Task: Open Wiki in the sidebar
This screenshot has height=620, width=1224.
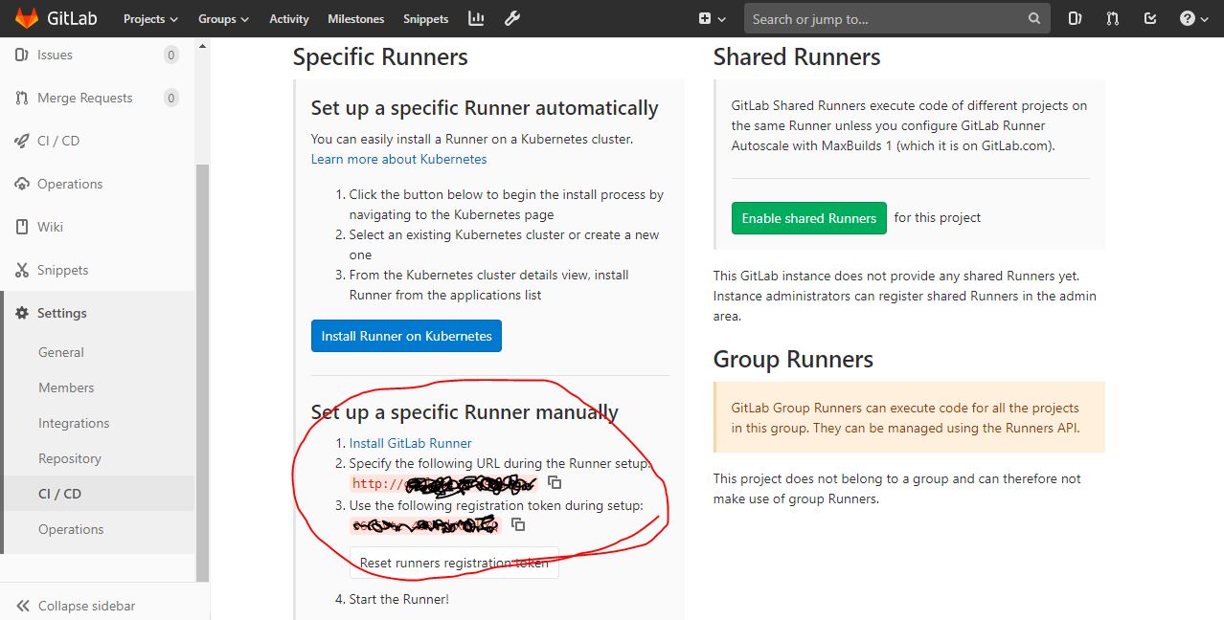Action: pos(50,227)
